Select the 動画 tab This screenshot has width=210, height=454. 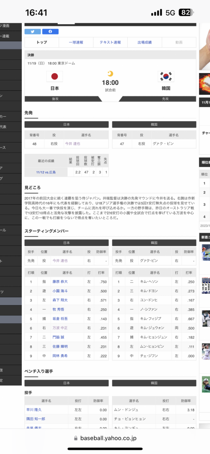click(x=179, y=42)
